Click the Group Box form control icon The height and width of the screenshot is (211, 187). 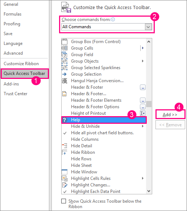click(65, 42)
